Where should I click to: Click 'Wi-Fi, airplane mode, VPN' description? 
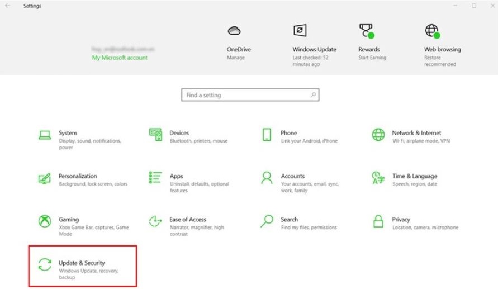[421, 141]
